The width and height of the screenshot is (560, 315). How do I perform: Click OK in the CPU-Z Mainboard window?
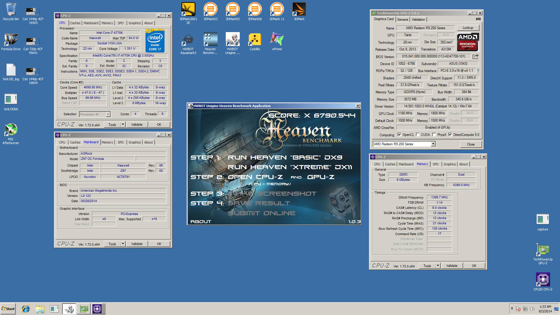[x=159, y=244]
